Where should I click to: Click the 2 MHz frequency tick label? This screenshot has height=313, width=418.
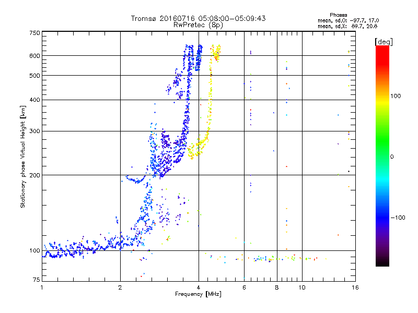click(120, 287)
